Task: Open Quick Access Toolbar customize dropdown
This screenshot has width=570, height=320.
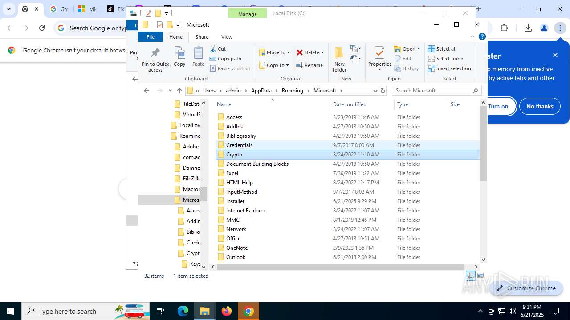Action: click(x=178, y=25)
